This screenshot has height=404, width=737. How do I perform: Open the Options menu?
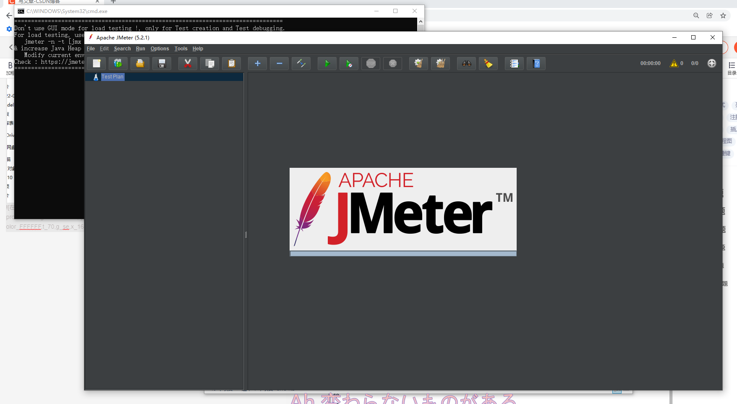159,49
